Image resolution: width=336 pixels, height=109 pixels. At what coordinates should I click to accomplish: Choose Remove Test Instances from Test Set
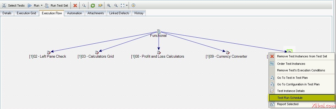coord(302,56)
